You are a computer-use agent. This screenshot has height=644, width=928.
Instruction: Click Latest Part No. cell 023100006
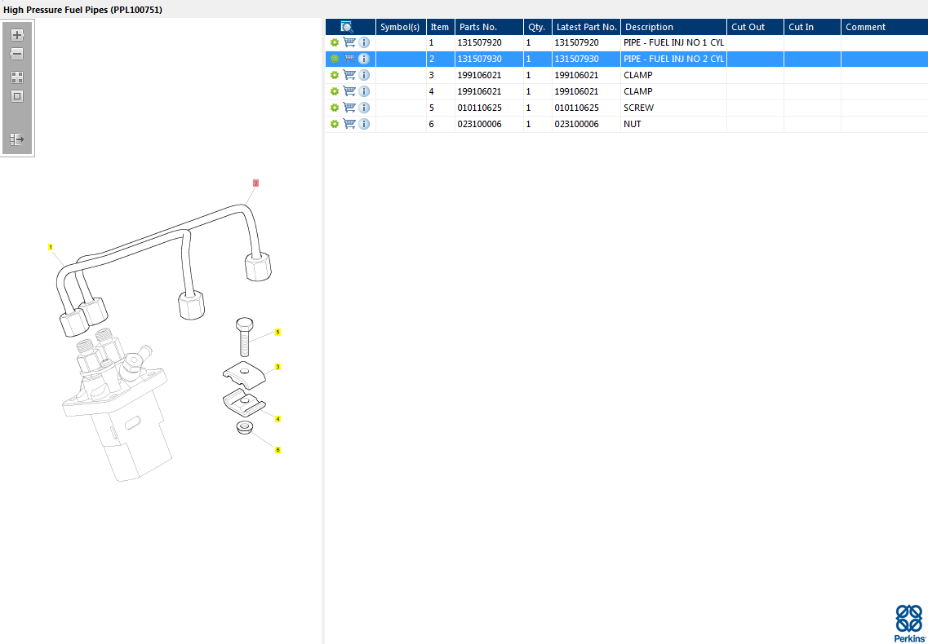(586, 124)
